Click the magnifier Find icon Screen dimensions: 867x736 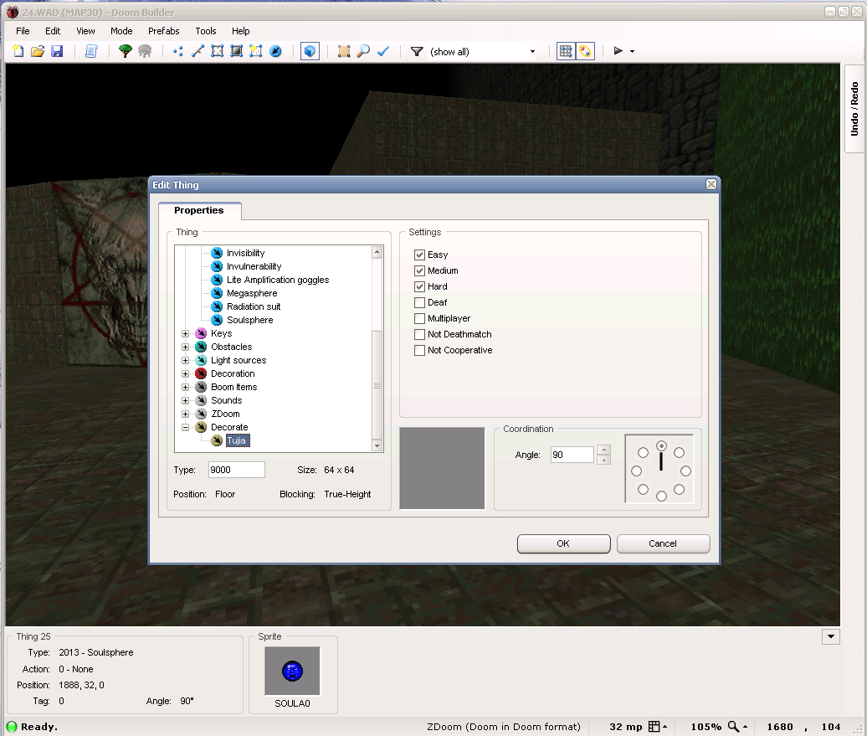(x=363, y=51)
